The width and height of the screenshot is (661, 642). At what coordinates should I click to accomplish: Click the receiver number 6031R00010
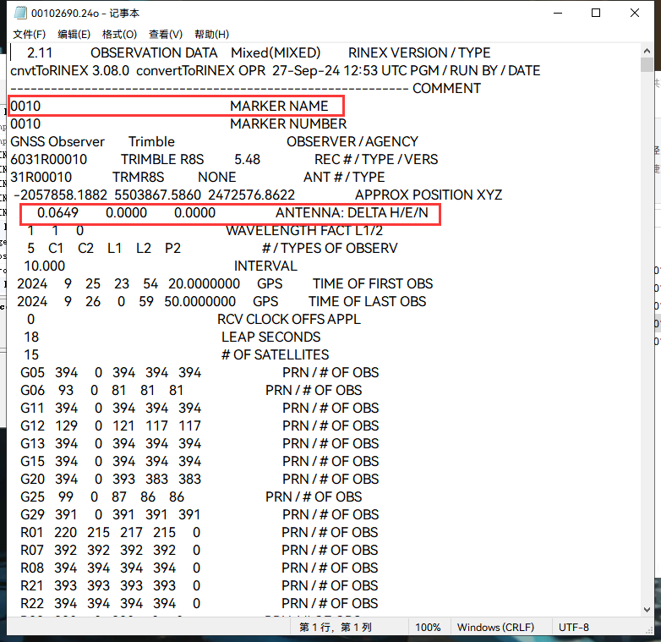(x=48, y=159)
